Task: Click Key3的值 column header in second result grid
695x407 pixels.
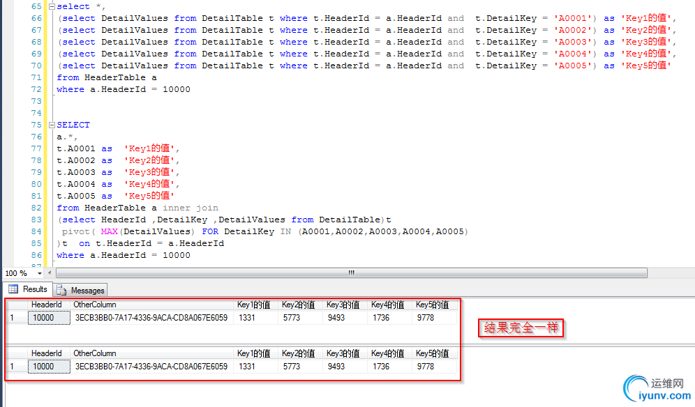Action: click(x=345, y=353)
